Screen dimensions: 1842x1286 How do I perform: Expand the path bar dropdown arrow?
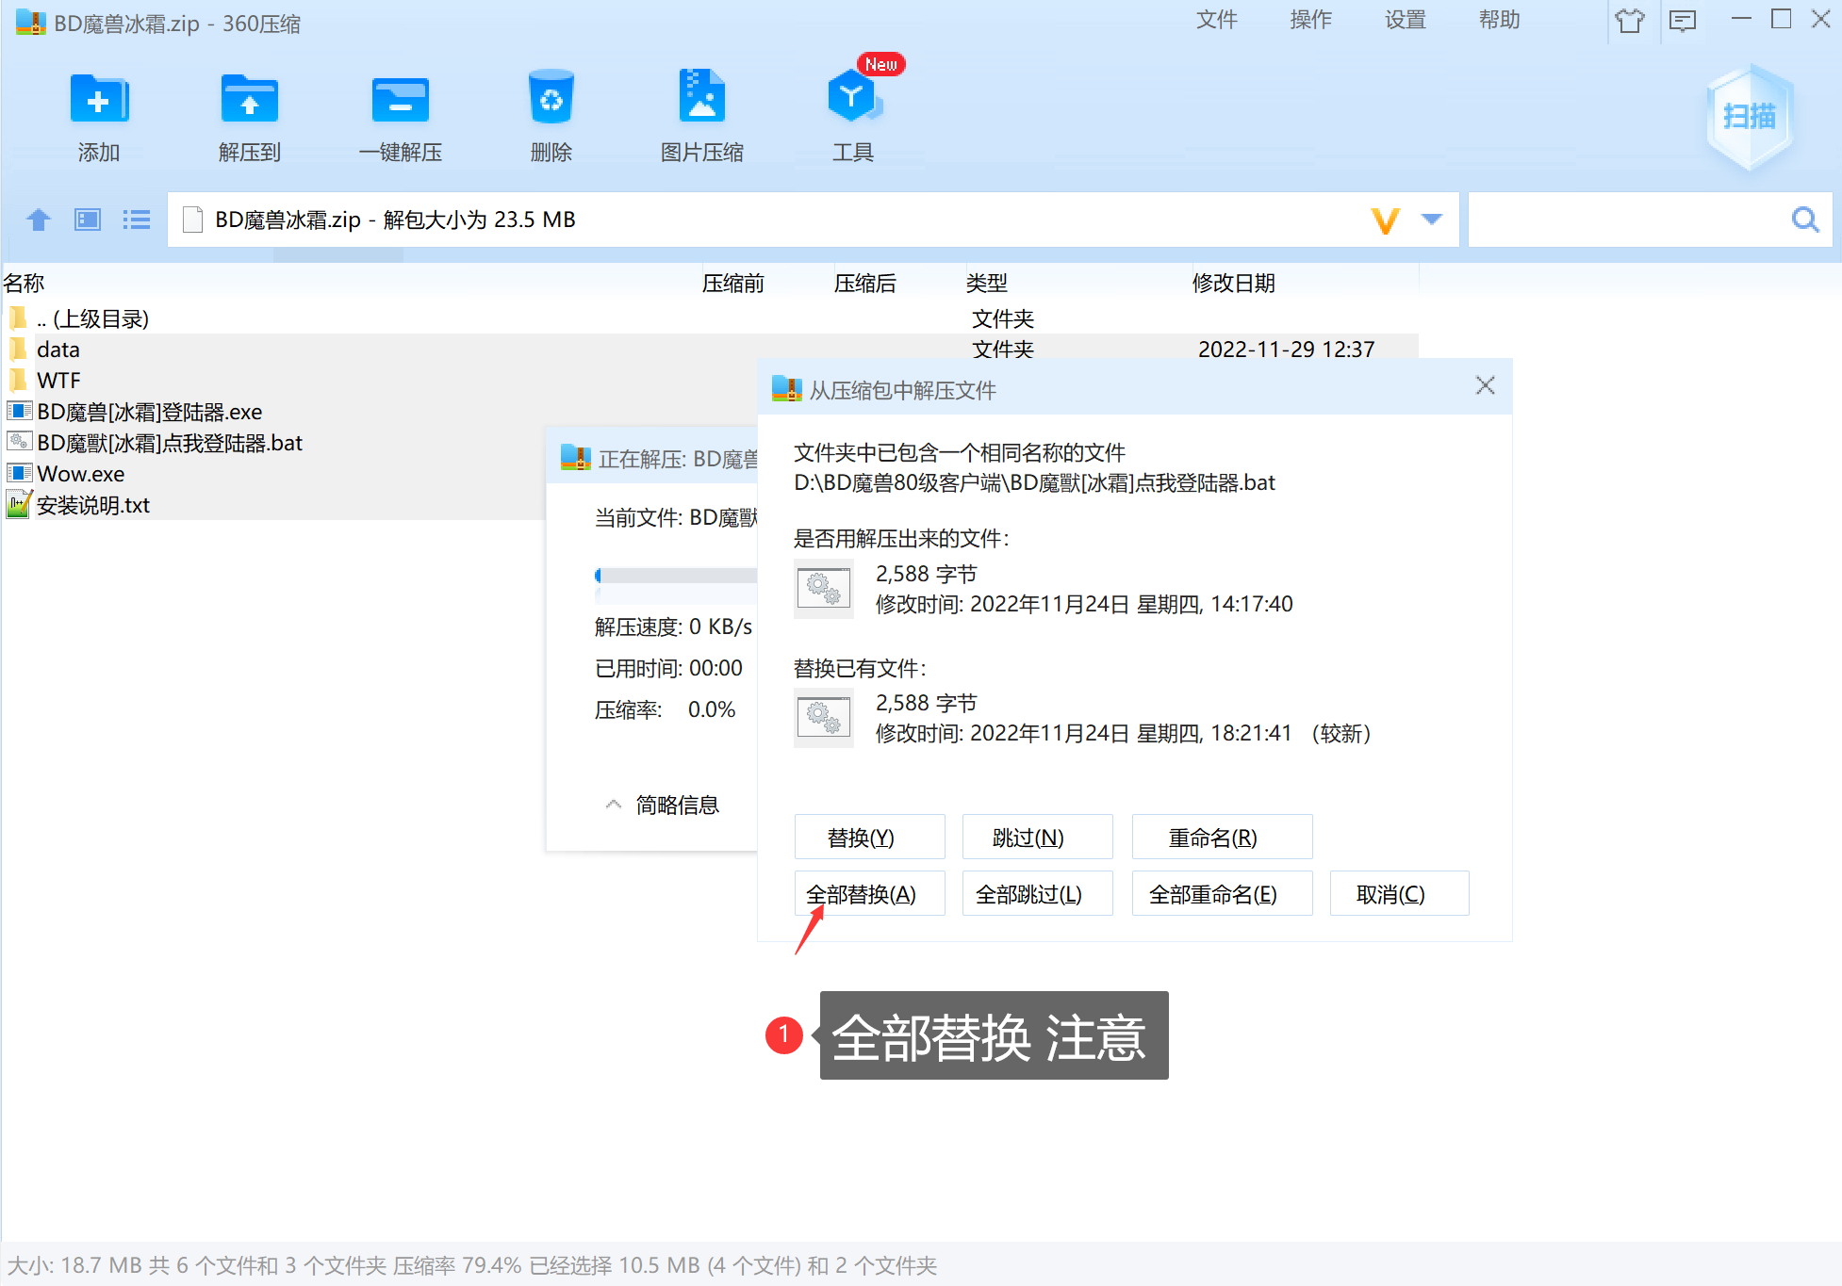tap(1432, 220)
